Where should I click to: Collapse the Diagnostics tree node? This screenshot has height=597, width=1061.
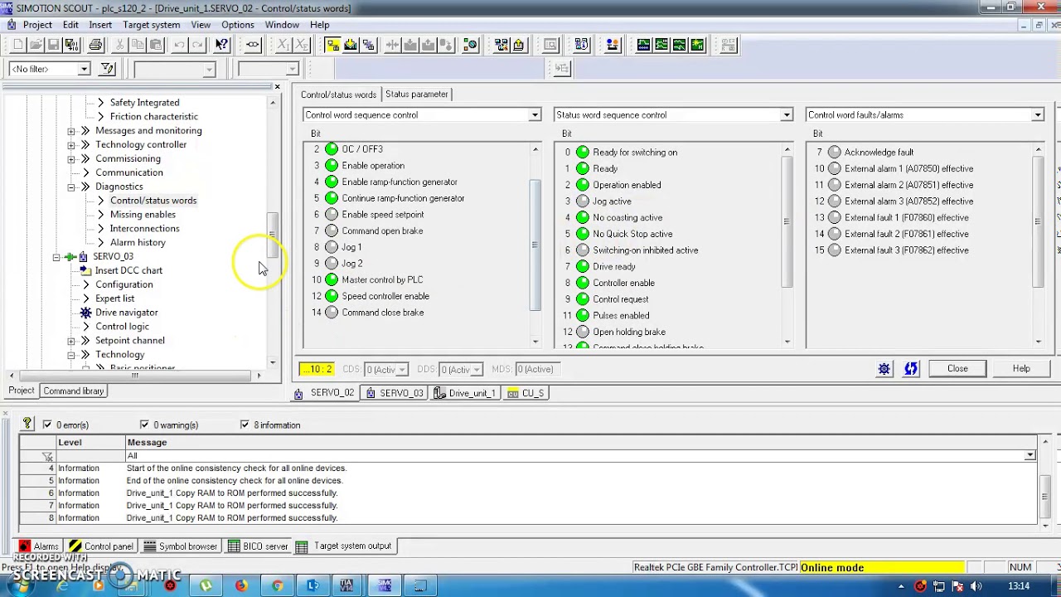point(71,187)
